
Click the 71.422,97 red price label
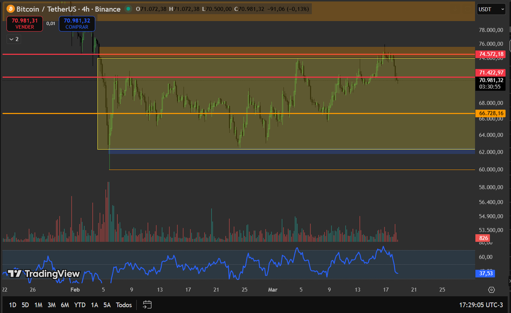point(491,73)
